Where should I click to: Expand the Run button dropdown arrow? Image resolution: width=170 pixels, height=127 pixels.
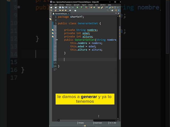[x=79, y=7]
